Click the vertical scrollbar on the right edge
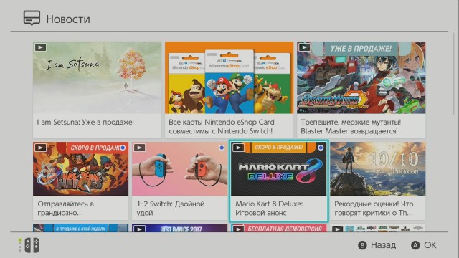The width and height of the screenshot is (459, 258). (x=454, y=74)
